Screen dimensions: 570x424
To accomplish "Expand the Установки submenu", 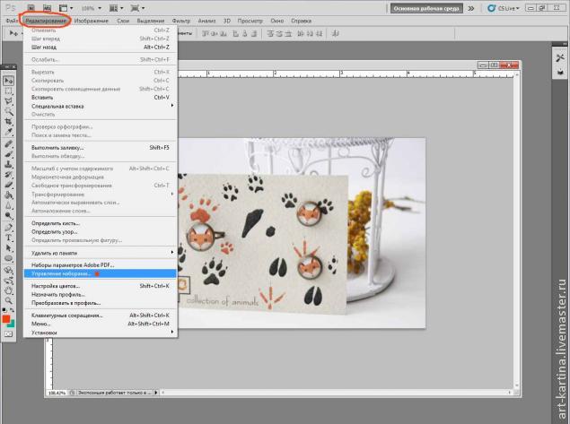I will 100,333.
